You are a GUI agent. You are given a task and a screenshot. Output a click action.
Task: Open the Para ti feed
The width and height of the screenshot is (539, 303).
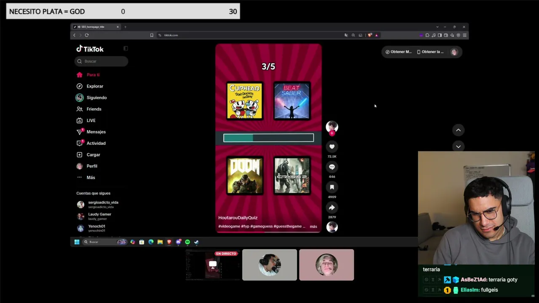pos(88,74)
